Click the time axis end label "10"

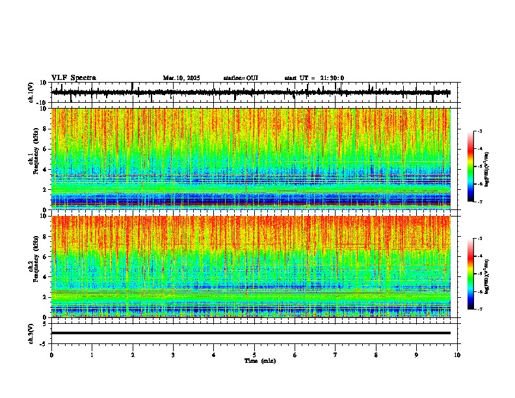coord(457,355)
